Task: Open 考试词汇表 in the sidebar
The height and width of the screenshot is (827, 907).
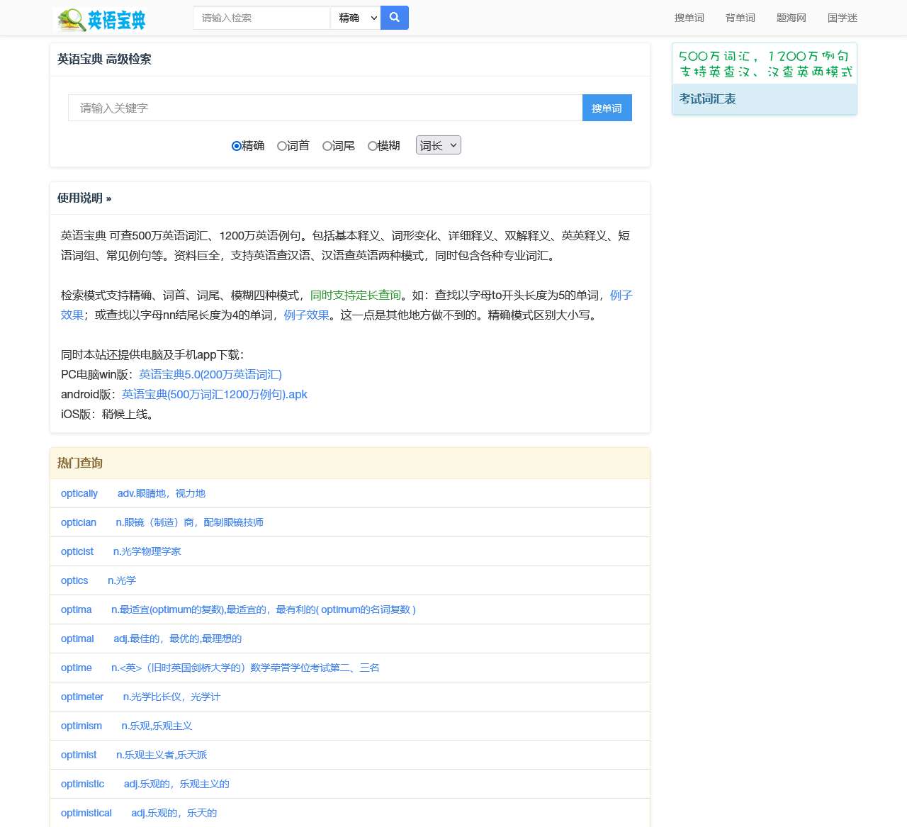Action: click(x=707, y=99)
